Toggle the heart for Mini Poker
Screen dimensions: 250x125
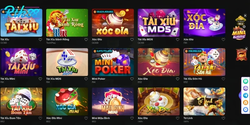point(132,79)
